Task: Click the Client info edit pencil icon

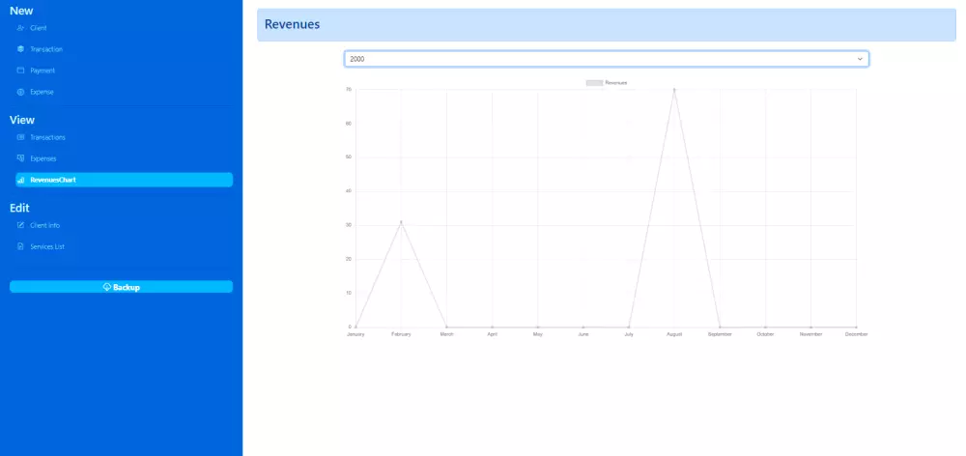Action: tap(20, 225)
